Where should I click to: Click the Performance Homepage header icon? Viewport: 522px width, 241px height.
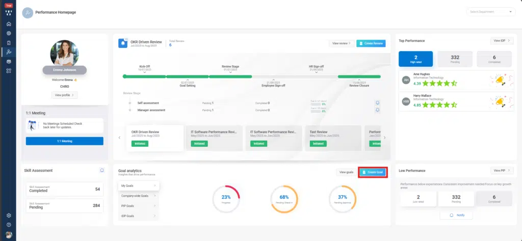point(28,13)
